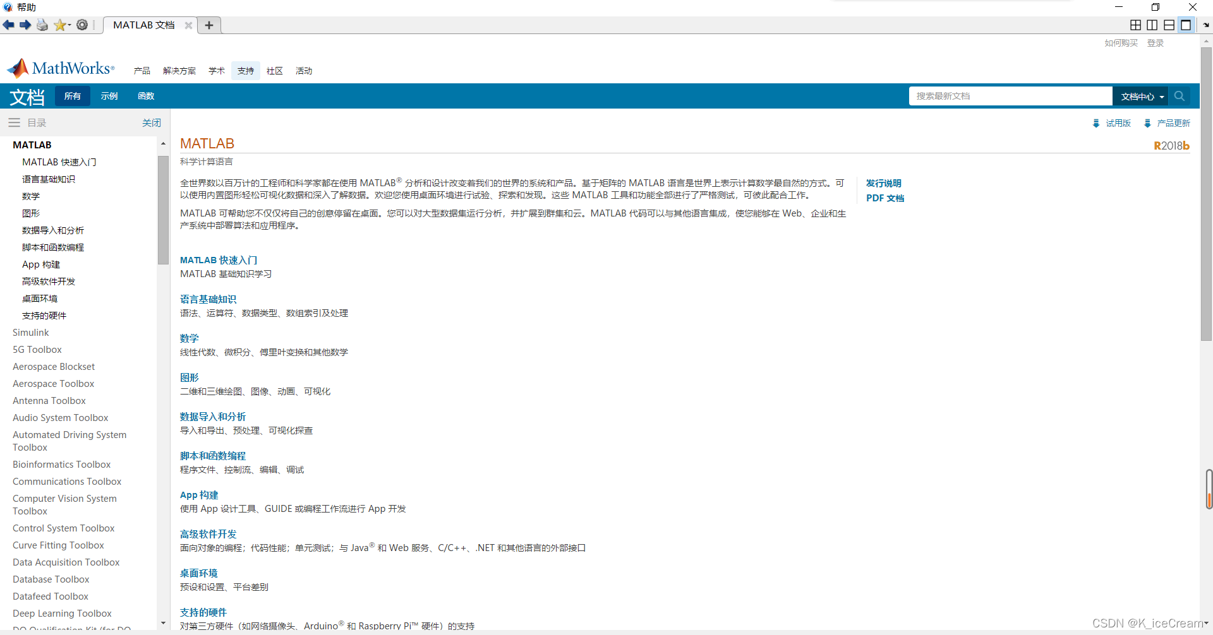Screen dimensions: 1213x635
Task: Click the MathWorks logo
Action: coord(61,68)
